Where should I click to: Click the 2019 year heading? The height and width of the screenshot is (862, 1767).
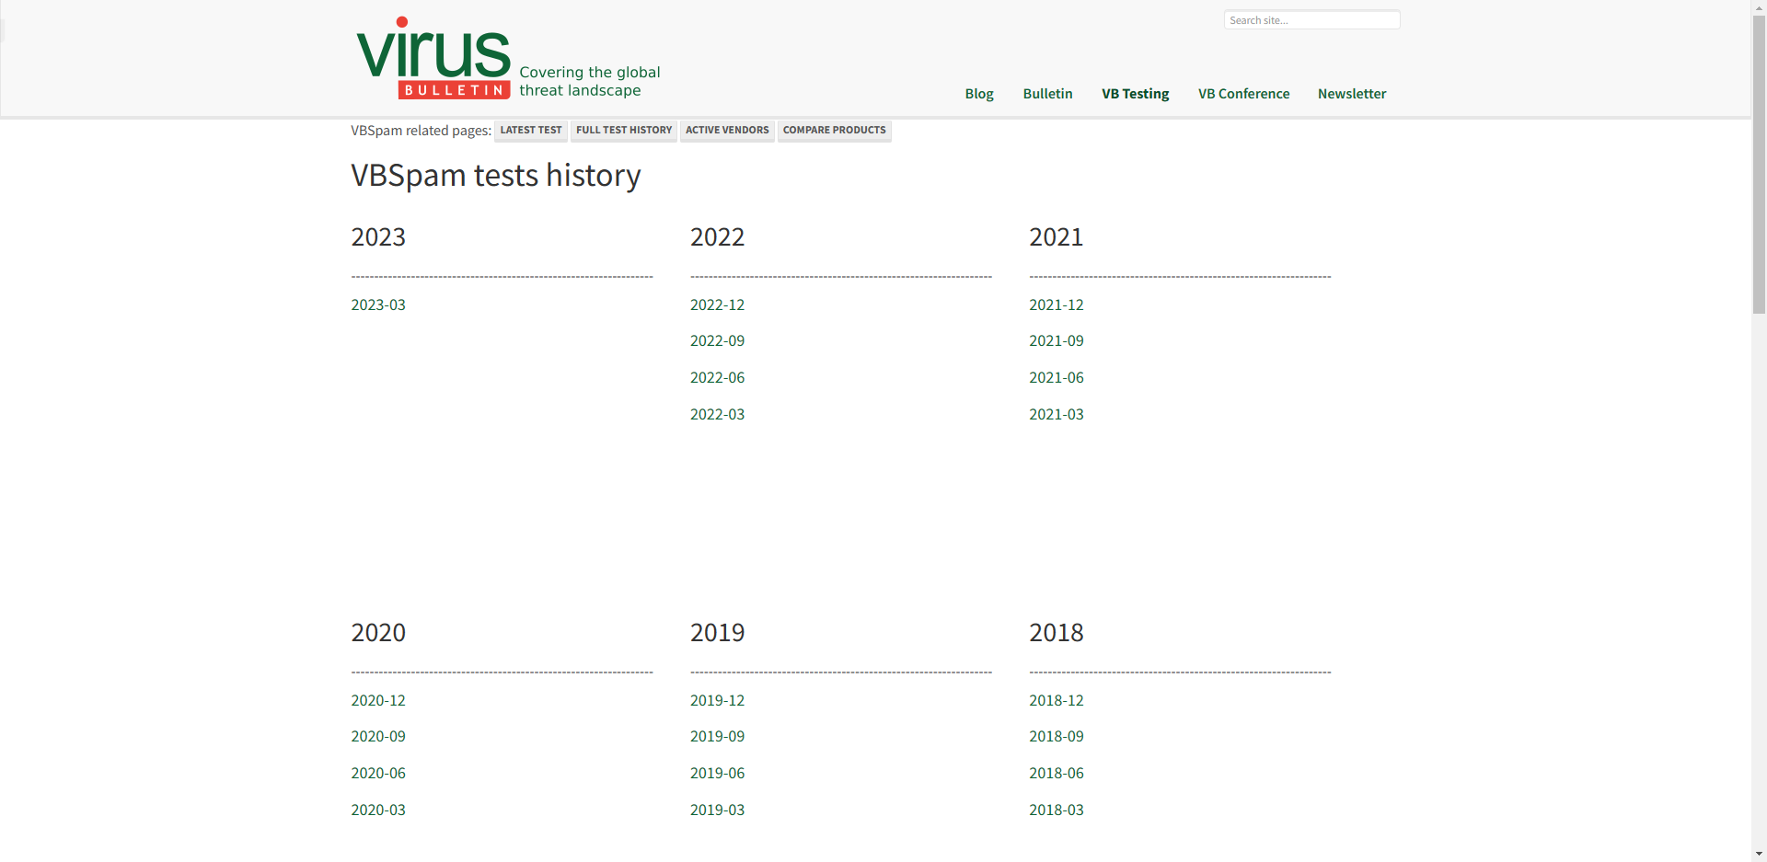[x=717, y=633]
